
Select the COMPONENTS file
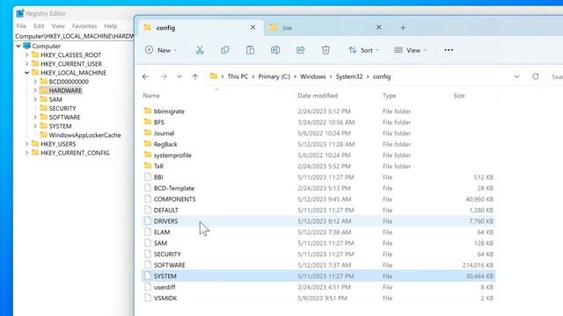318,199
